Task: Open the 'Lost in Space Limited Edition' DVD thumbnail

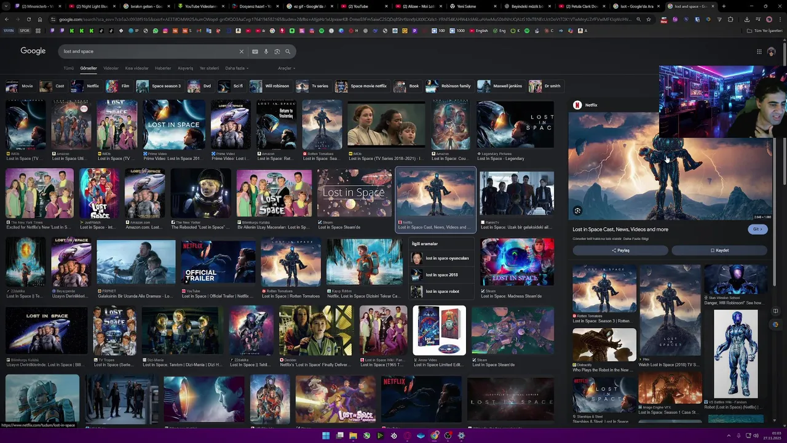Action: coord(440,330)
